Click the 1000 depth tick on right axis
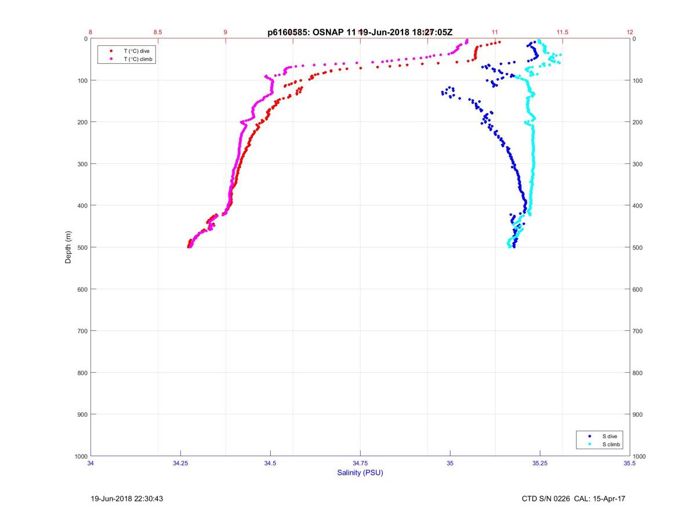The width and height of the screenshot is (696, 513). point(640,456)
